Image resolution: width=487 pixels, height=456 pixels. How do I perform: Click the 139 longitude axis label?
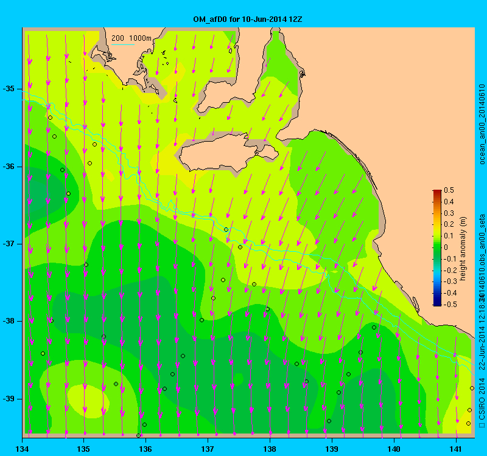[x=332, y=449]
